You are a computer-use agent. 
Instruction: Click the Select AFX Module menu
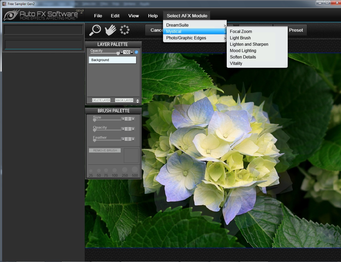pos(187,16)
